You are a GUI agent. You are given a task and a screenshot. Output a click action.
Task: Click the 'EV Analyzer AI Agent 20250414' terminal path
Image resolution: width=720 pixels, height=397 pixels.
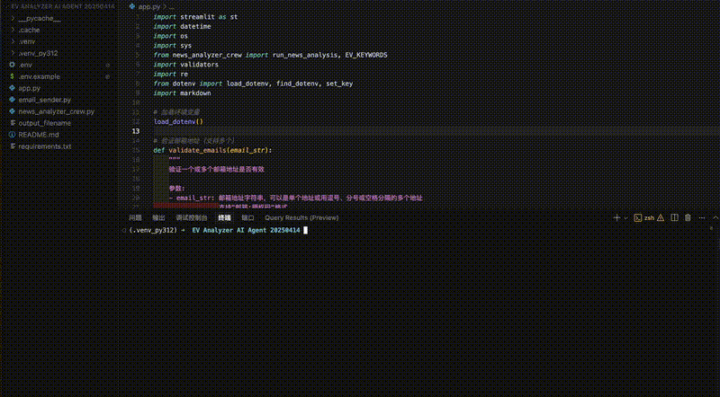[x=246, y=230]
